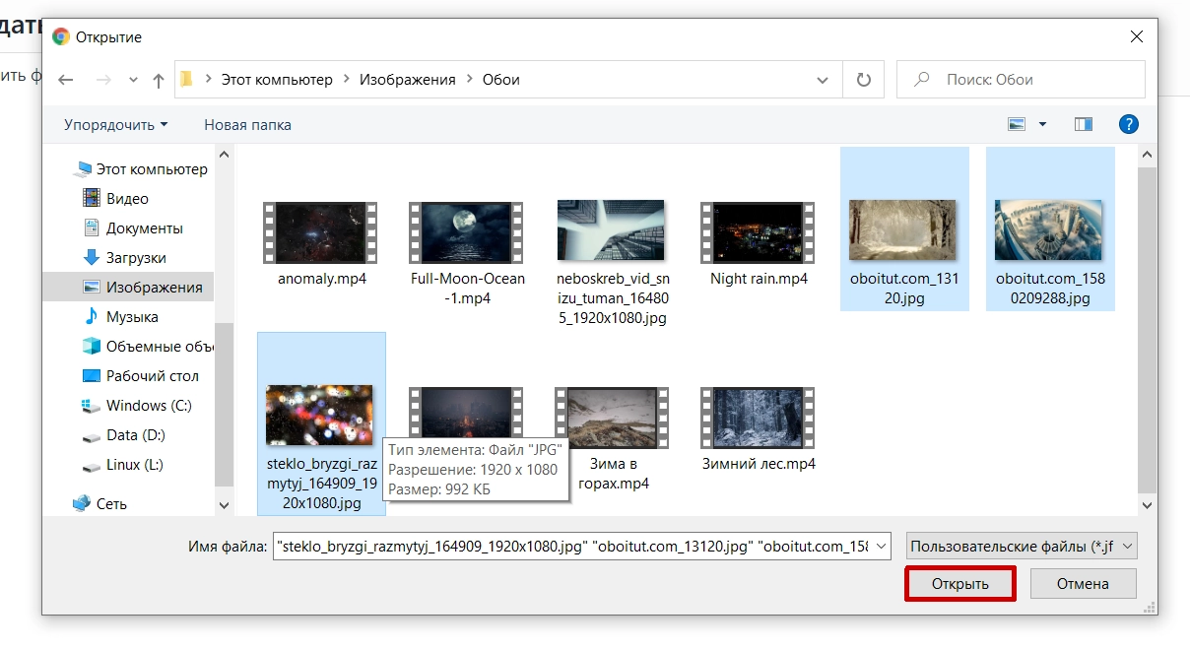Open the file type filter dropdown

pos(1021,546)
